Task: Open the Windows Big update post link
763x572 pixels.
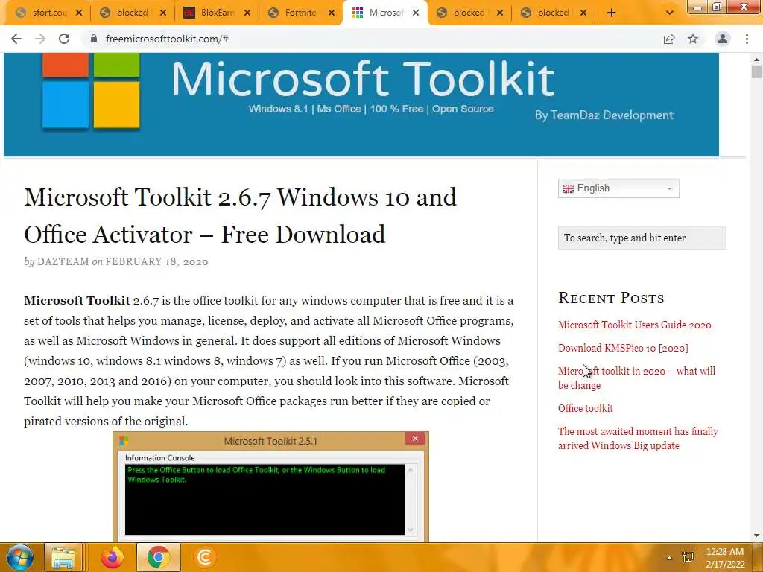Action: 638,438
